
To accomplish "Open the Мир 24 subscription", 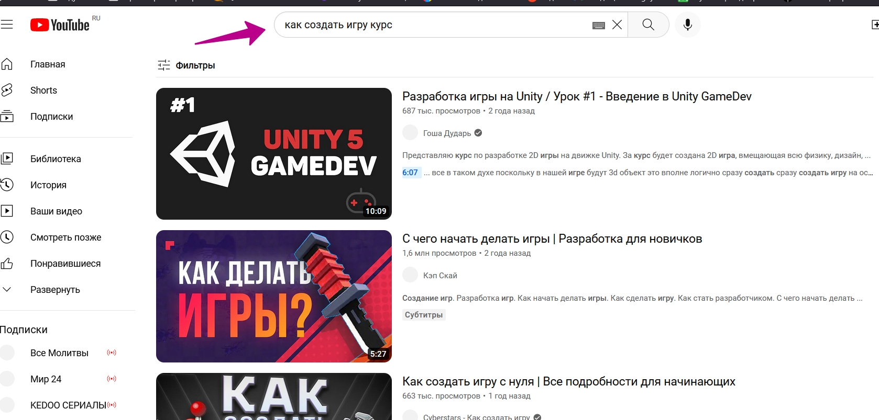I will pos(46,379).
